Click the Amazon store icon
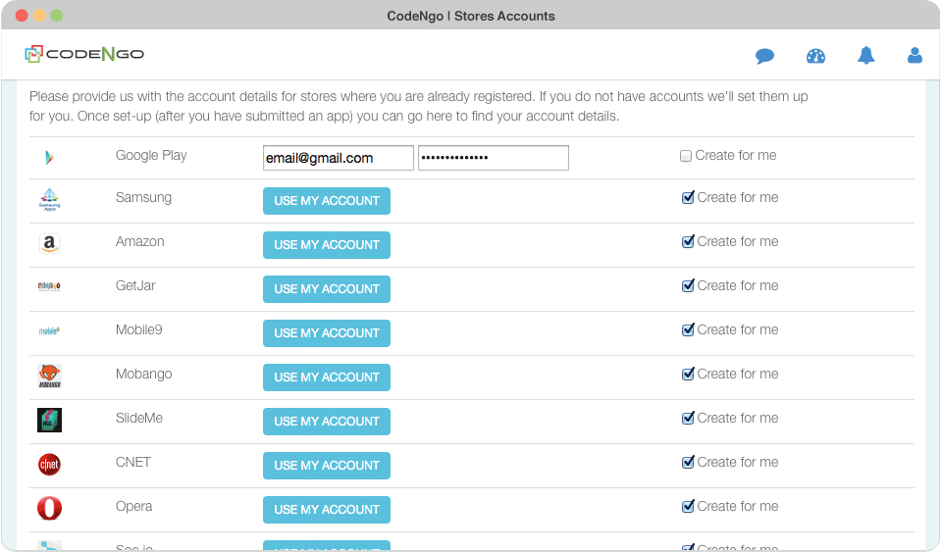Screen dimensions: 942x552 click(49, 243)
